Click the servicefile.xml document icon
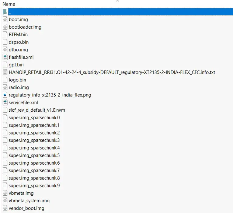 pyautogui.click(x=5, y=103)
